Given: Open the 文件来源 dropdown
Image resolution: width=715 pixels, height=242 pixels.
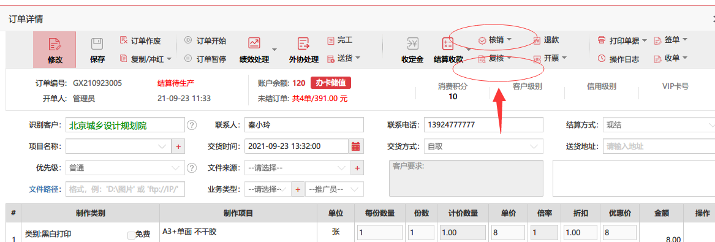Looking at the screenshot, I should (297, 168).
